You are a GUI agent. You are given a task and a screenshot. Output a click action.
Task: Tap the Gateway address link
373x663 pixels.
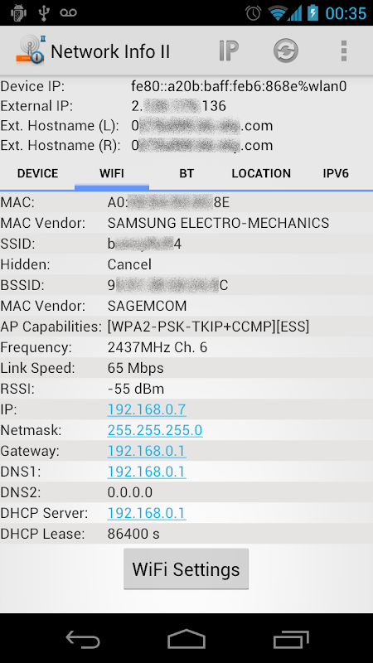(147, 451)
